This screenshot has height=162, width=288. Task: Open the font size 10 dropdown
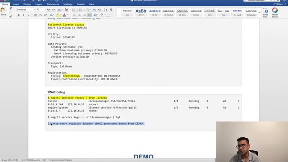44,9
